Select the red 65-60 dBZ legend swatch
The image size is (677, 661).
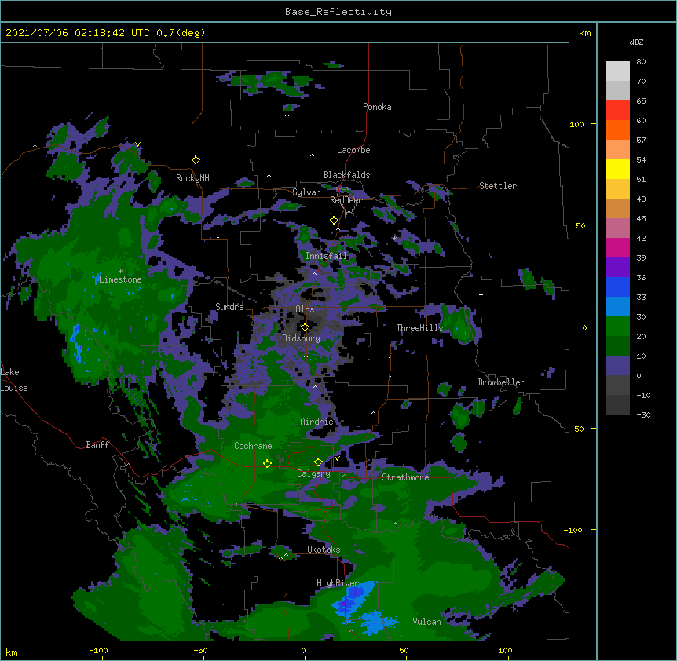[617, 111]
